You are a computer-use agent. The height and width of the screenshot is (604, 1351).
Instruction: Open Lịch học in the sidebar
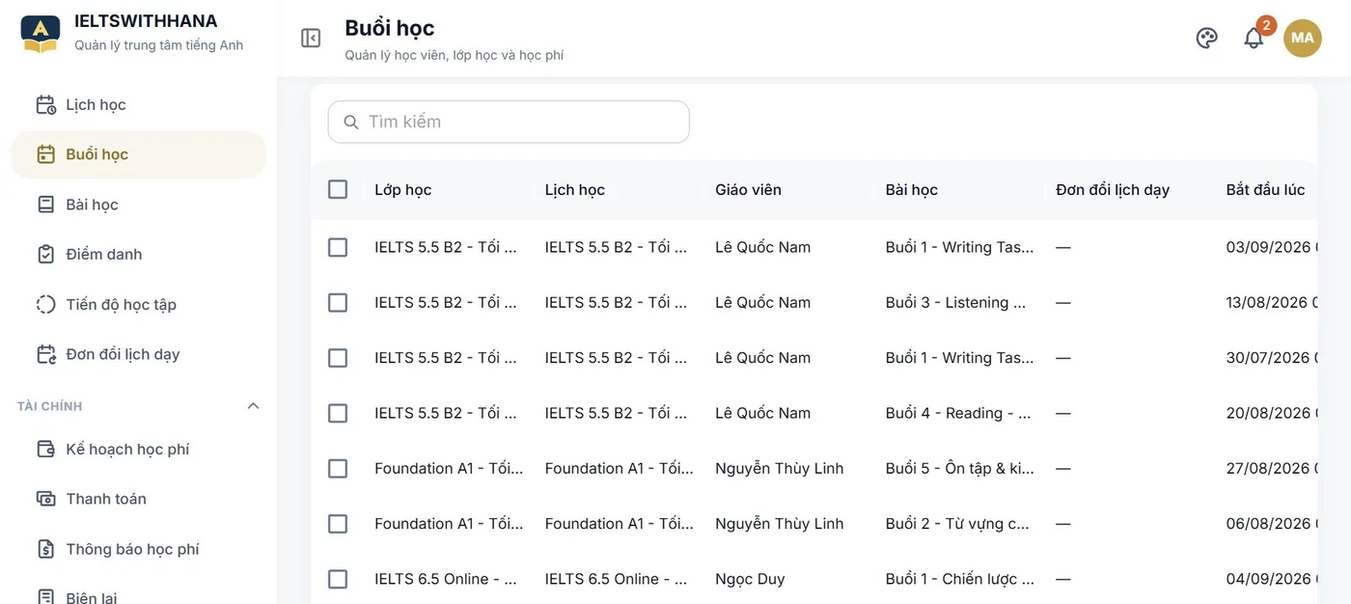tap(138, 104)
